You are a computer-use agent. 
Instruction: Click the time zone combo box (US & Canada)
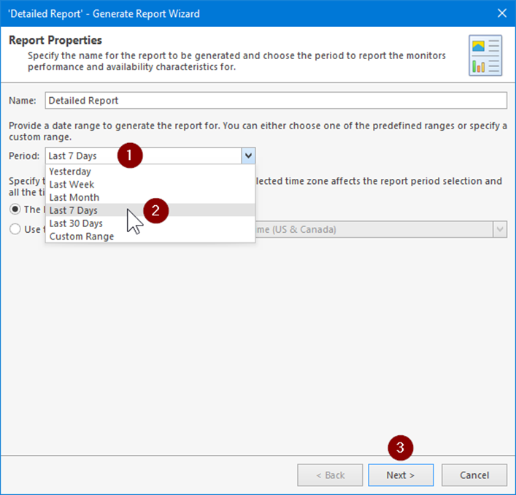[381, 229]
